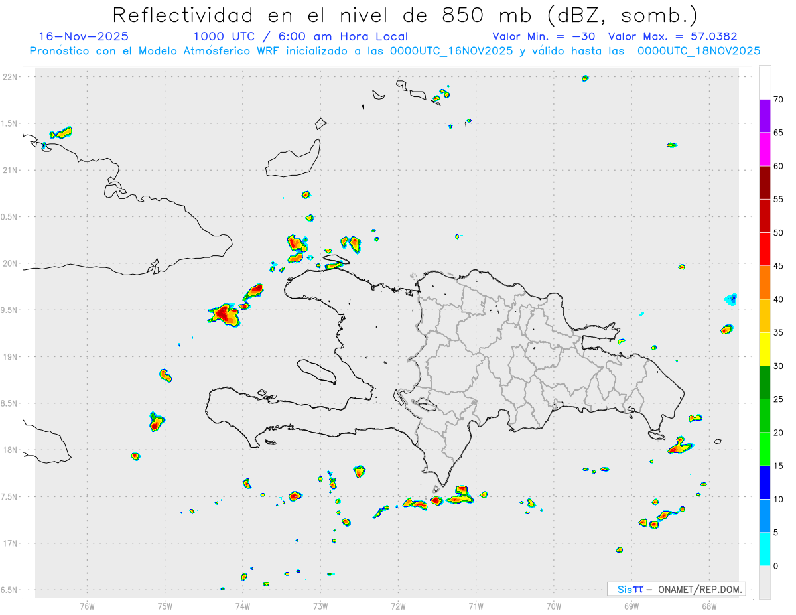796x615 pixels.
Task: Select the colorbar value label '25'
Action: point(779,399)
